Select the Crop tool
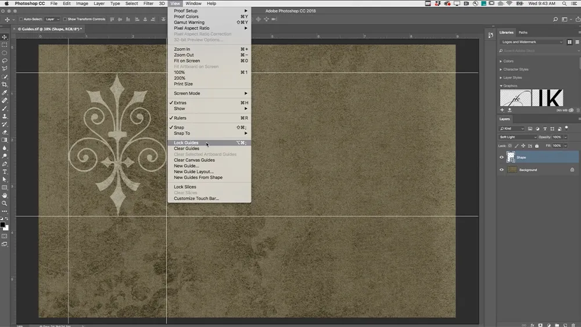Viewport: 581px width, 327px height. point(5,85)
